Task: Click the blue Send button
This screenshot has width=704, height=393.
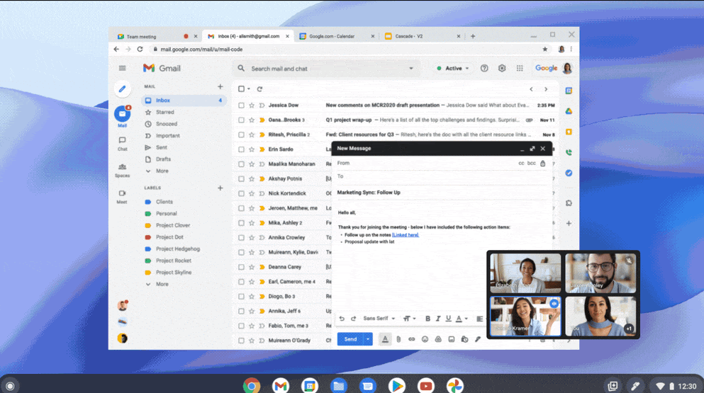Action: pyautogui.click(x=350, y=339)
